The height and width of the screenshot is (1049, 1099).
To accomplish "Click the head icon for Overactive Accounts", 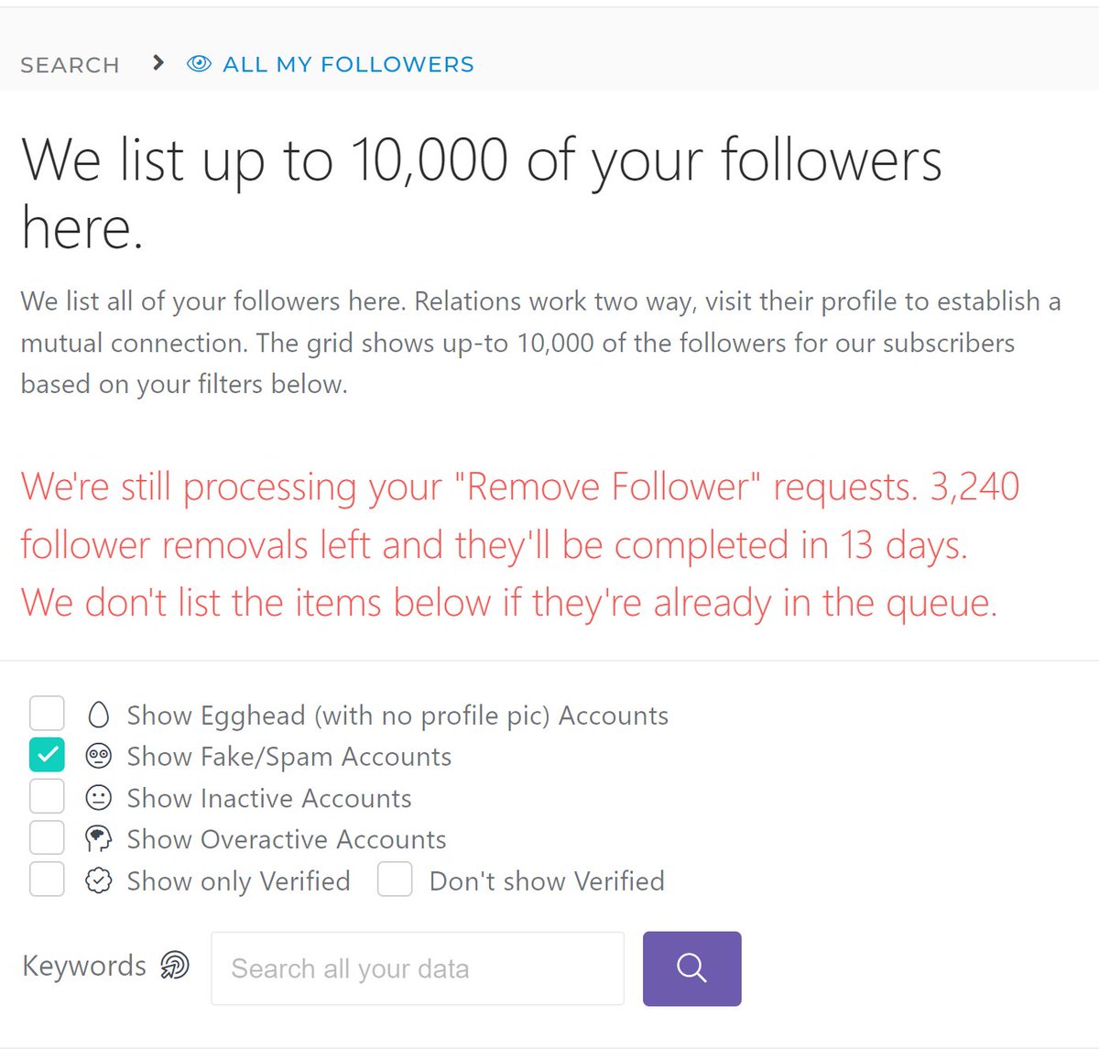I will point(98,838).
